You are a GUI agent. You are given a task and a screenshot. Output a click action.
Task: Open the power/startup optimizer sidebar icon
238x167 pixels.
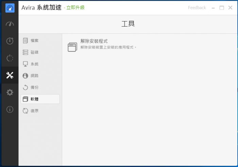click(10, 58)
